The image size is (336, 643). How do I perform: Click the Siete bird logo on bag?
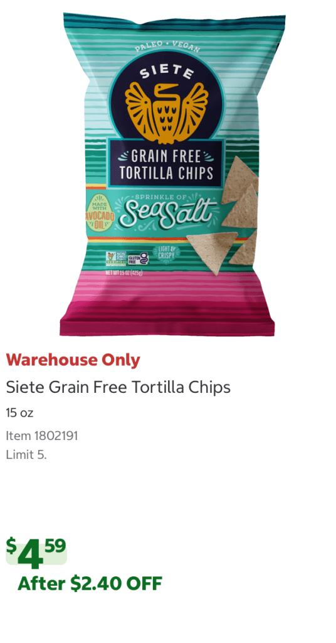166,108
